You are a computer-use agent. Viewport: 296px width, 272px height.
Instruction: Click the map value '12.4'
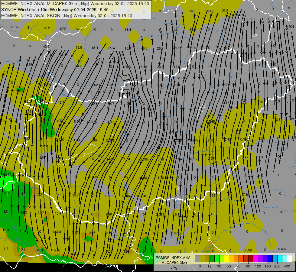pos(23,231)
